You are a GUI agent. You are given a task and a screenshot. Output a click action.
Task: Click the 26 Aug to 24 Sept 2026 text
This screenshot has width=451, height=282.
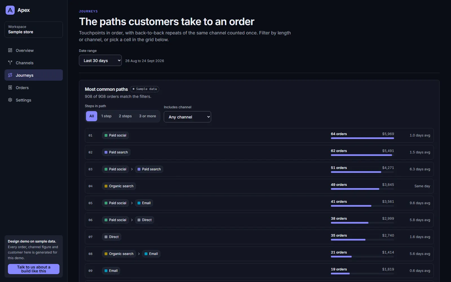(x=145, y=61)
